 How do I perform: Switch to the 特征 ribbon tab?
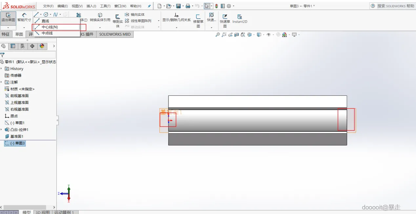pyautogui.click(x=6, y=34)
